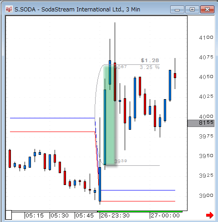Viewport: 218px width, 222px height.
Task: Click the green session bar above time axis
Action: (x=140, y=211)
